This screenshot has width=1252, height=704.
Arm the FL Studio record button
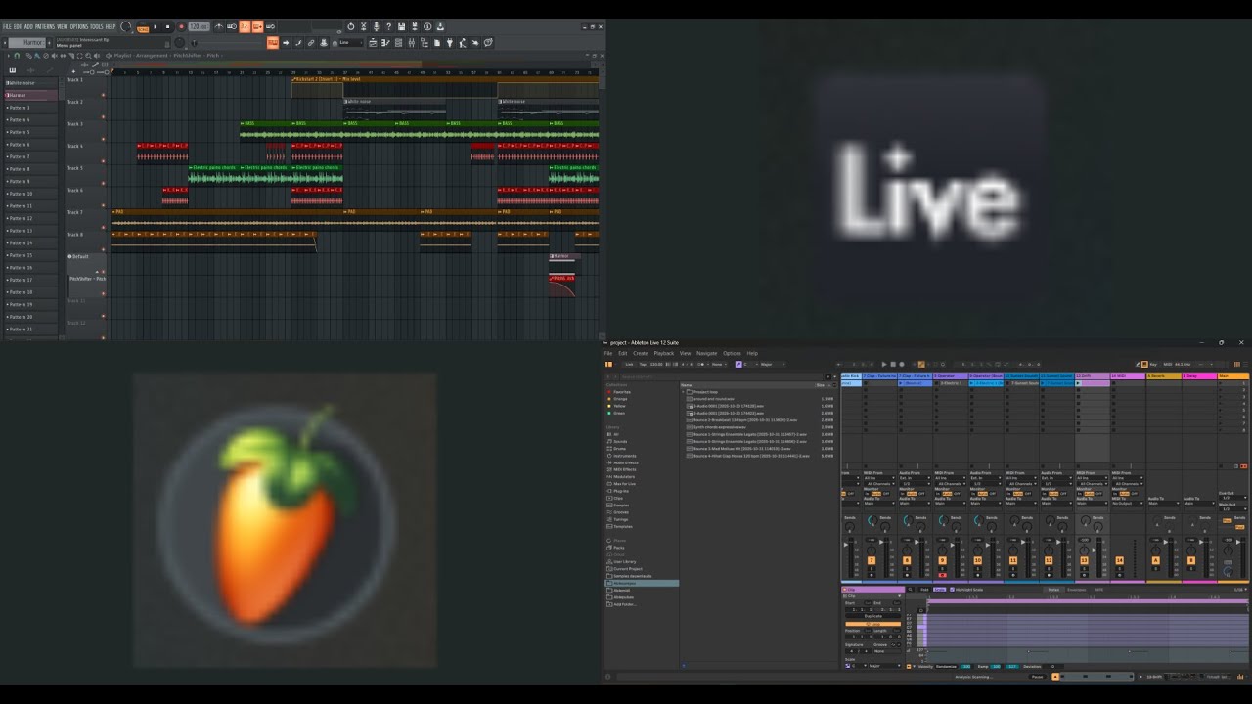(x=181, y=27)
